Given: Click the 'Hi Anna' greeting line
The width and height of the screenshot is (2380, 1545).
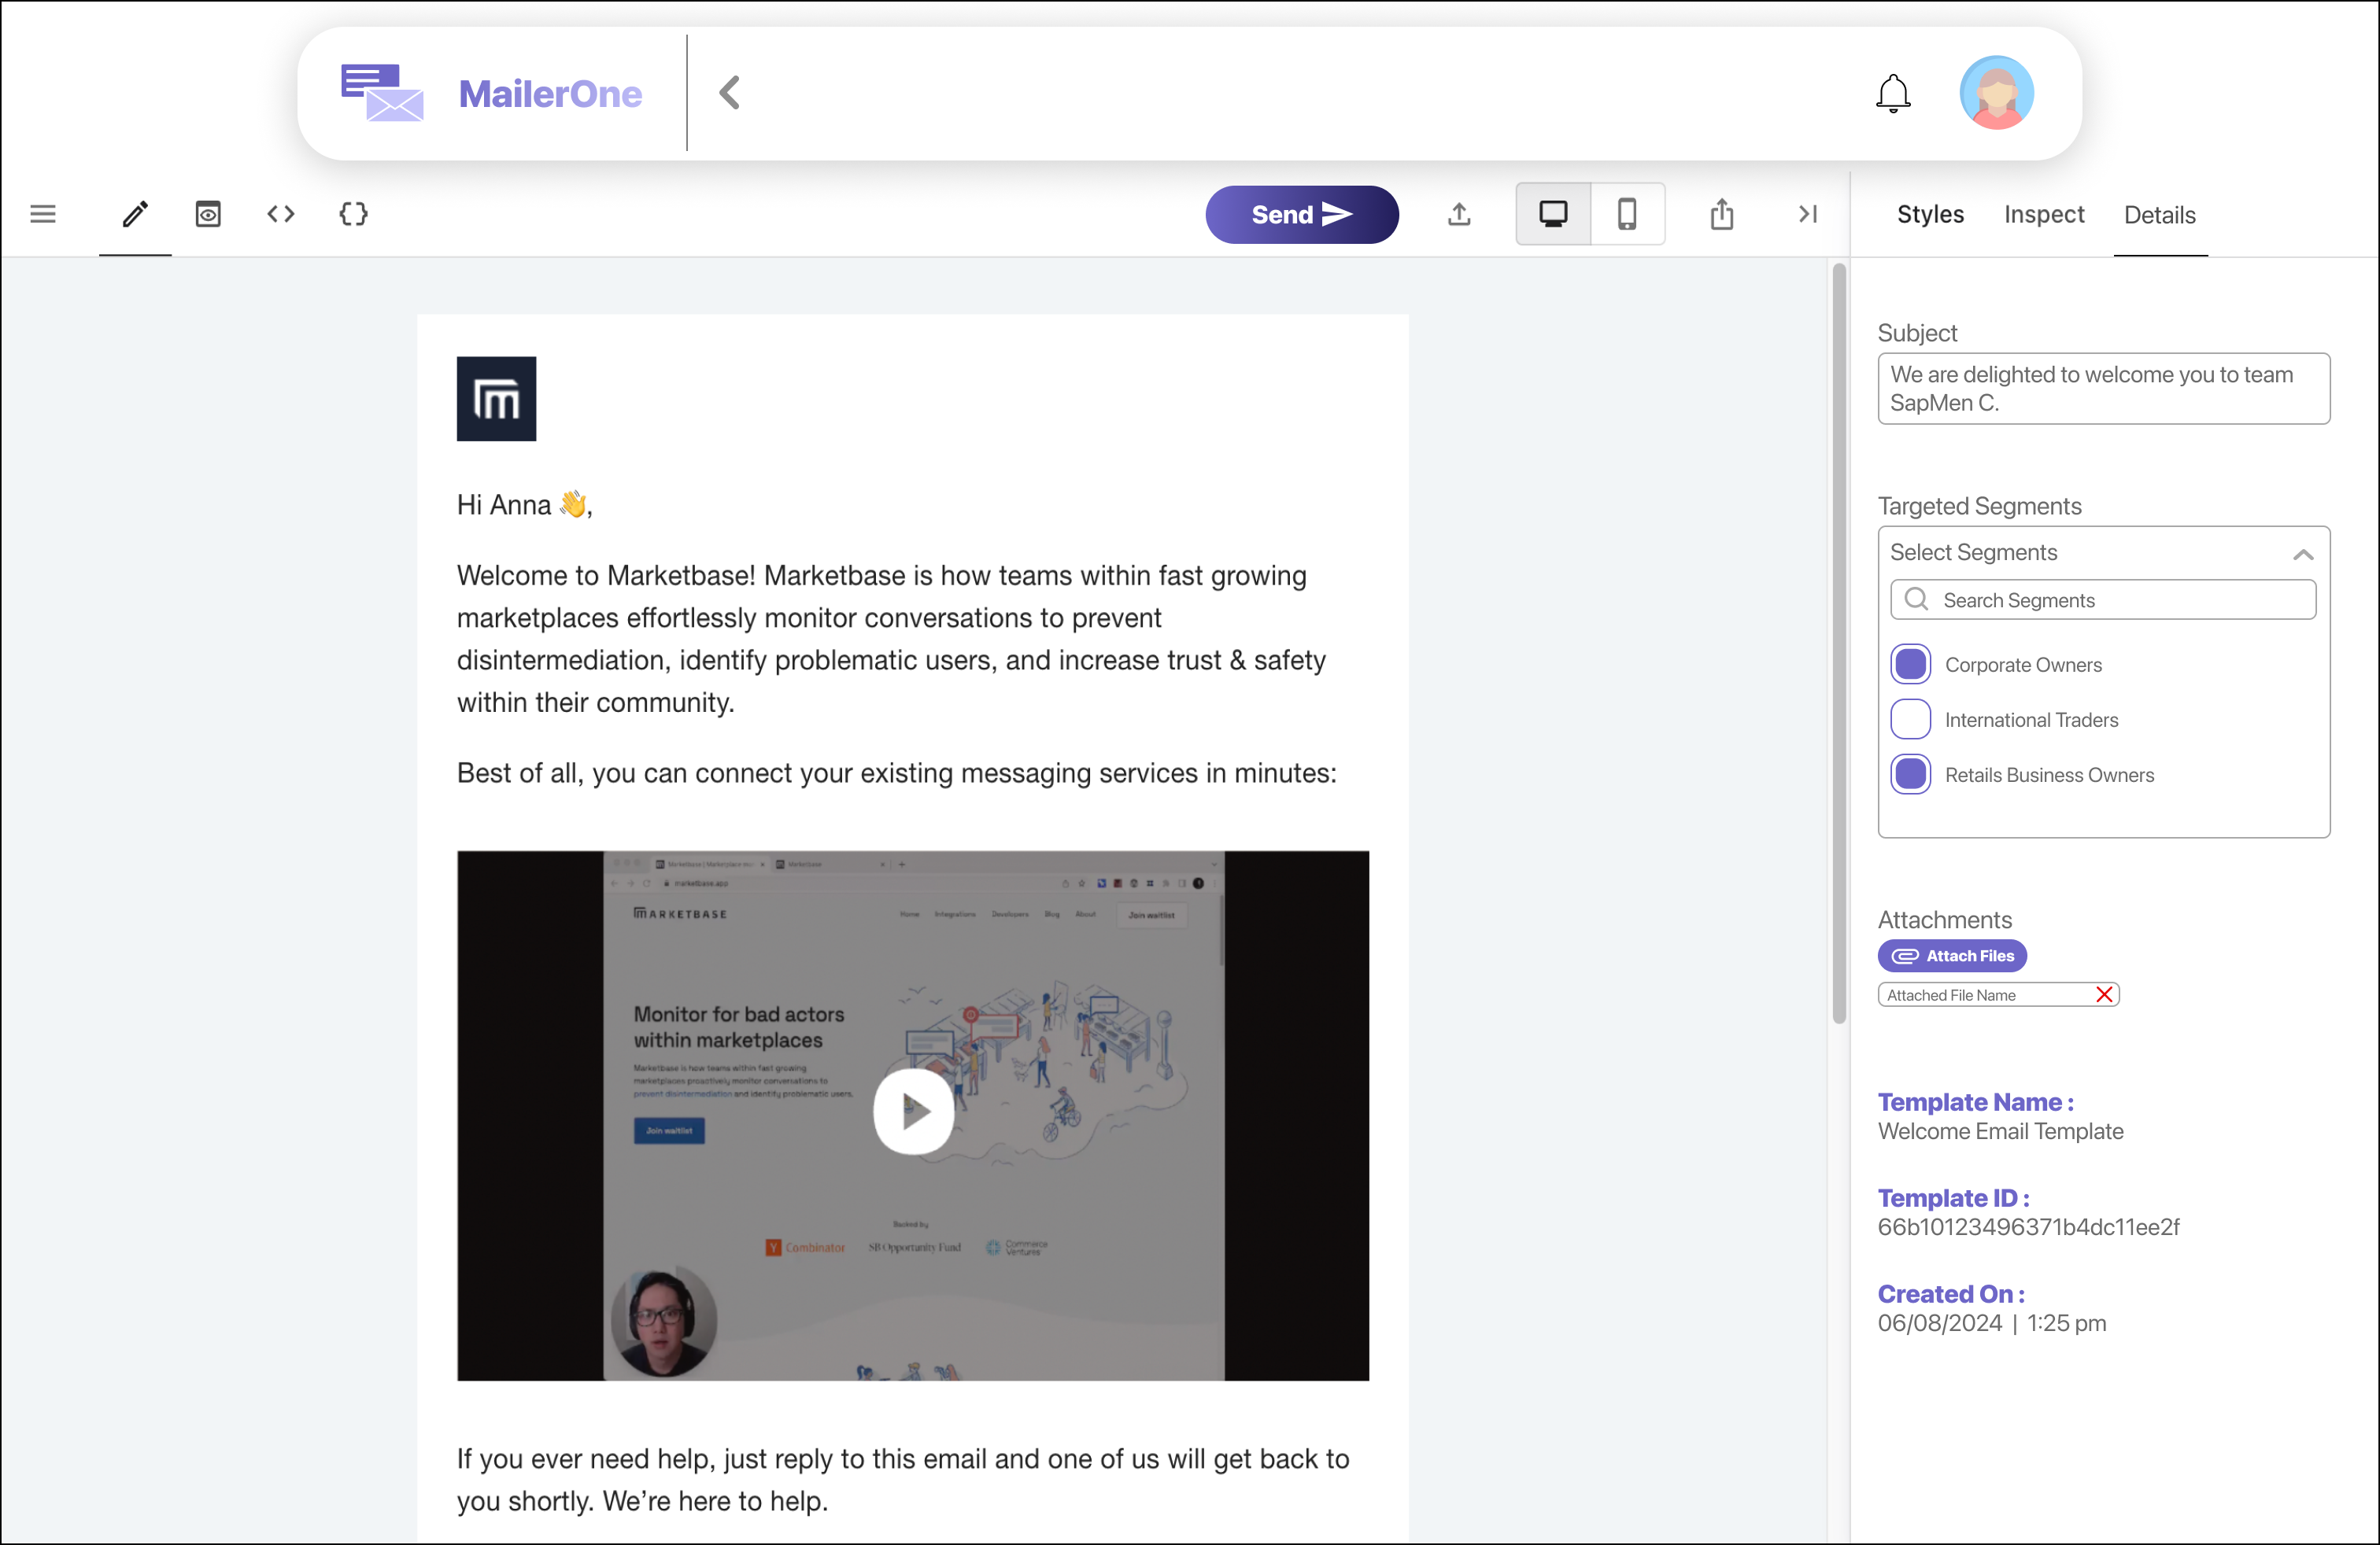Looking at the screenshot, I should point(525,505).
